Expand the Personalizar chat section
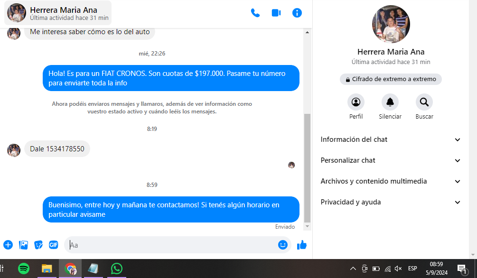The width and height of the screenshot is (477, 278). tap(389, 160)
